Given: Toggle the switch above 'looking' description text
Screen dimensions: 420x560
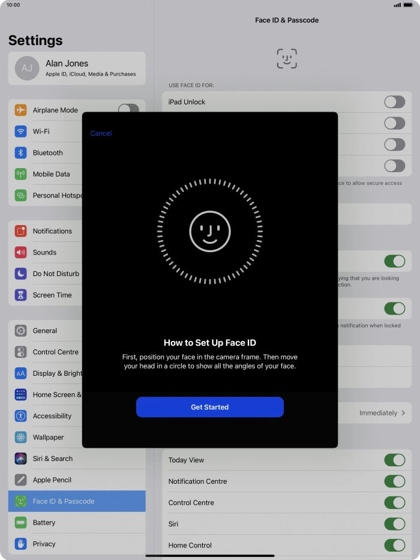Looking at the screenshot, I should point(395,261).
